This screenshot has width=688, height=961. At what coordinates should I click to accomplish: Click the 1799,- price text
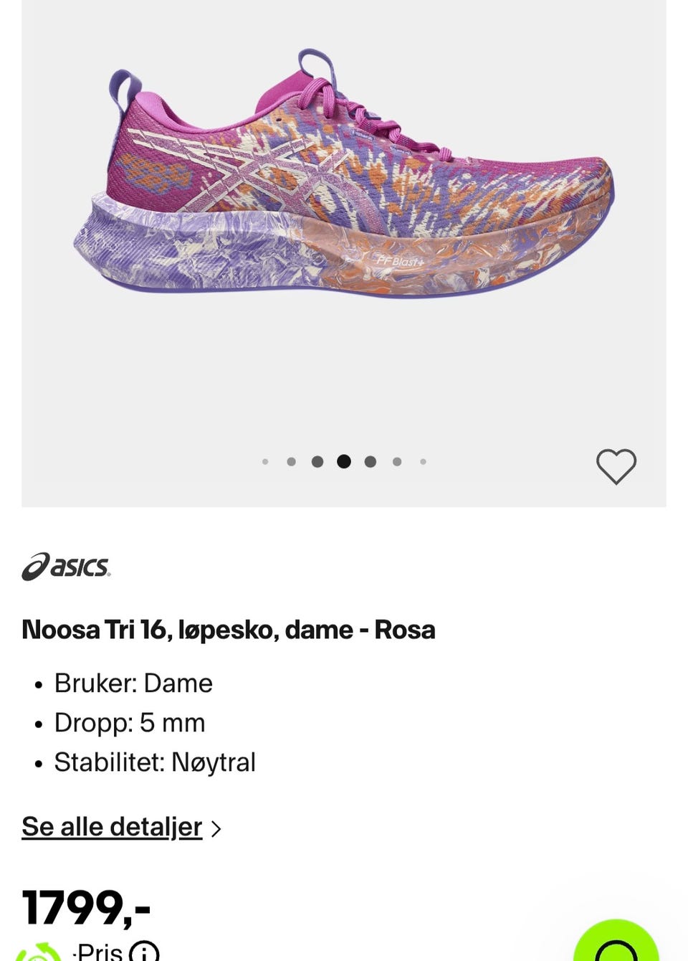86,907
